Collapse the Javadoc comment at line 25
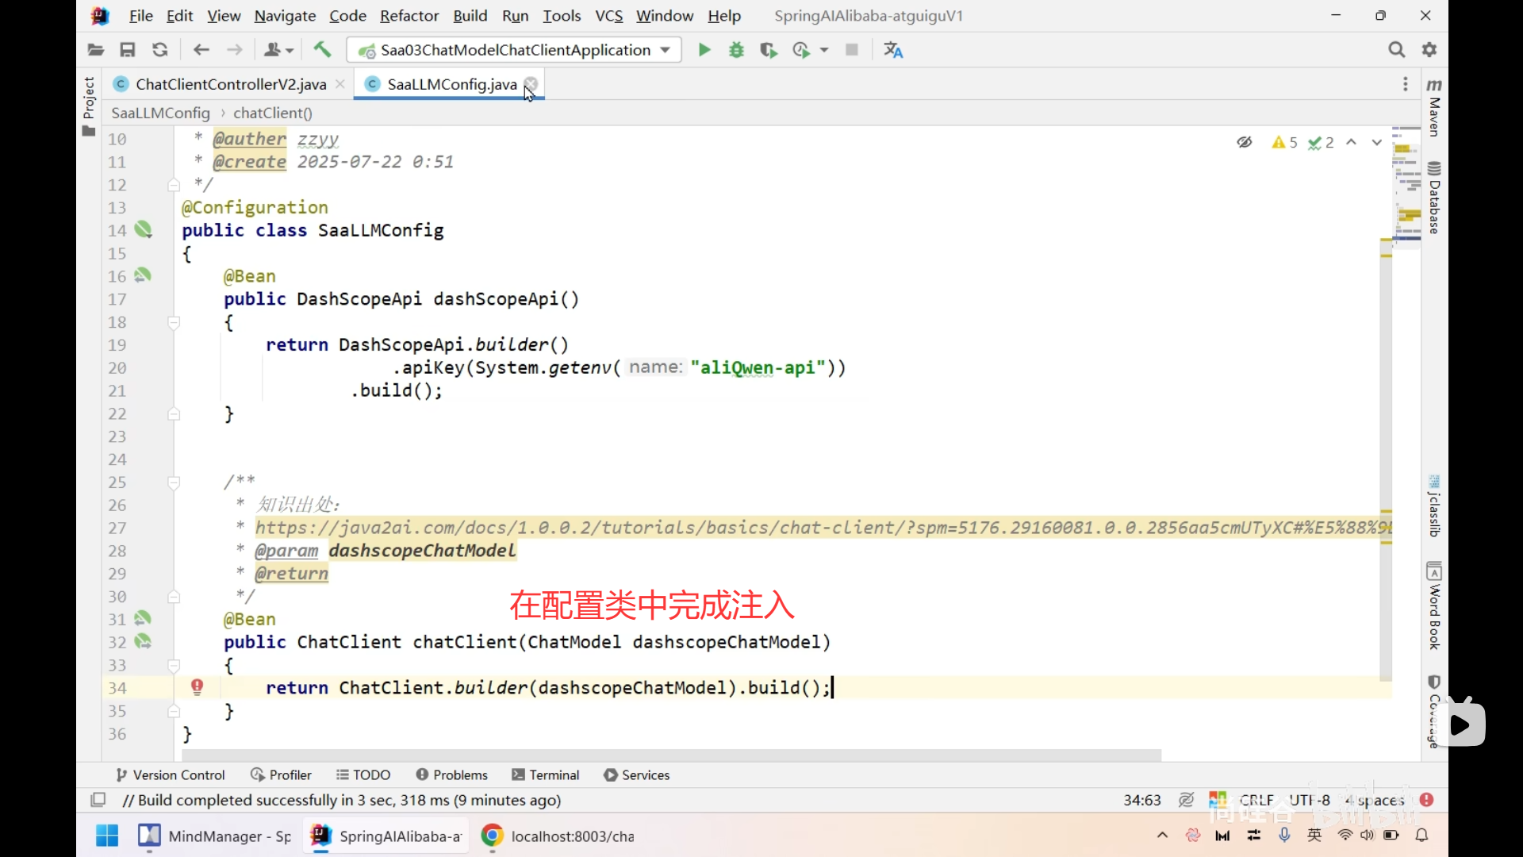1523x857 pixels. click(174, 482)
